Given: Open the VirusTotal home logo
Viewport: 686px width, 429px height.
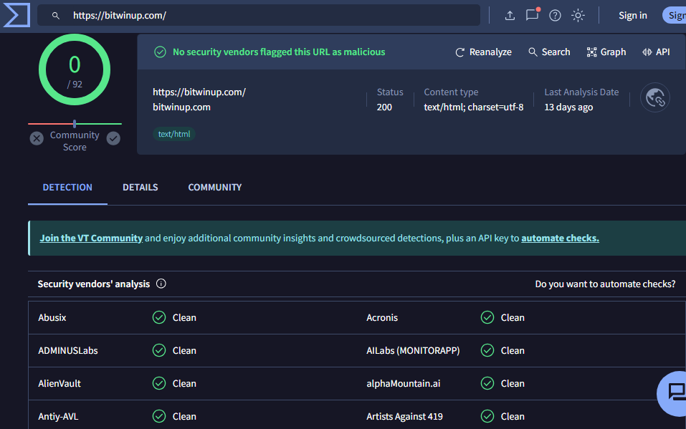Looking at the screenshot, I should pyautogui.click(x=16, y=15).
